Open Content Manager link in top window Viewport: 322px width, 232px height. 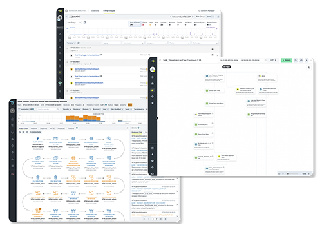click(x=206, y=10)
